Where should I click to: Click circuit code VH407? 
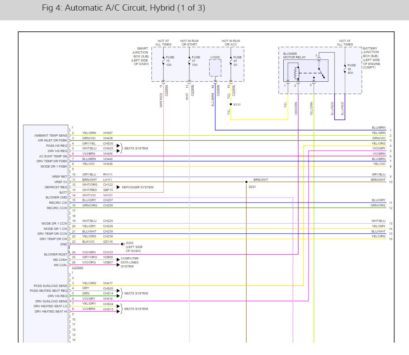[x=108, y=133]
